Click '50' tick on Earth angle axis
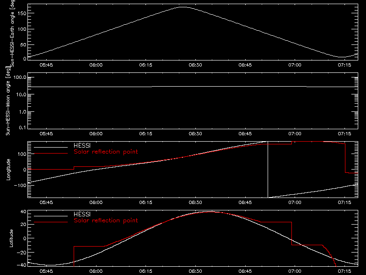Viewport: 366px width, 275px height. (23, 44)
